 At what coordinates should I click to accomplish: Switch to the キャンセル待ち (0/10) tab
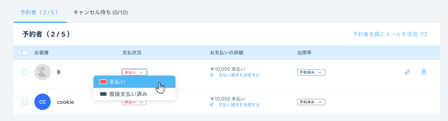coord(100,12)
